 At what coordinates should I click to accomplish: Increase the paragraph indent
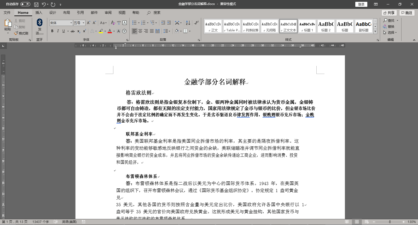pyautogui.click(x=169, y=23)
